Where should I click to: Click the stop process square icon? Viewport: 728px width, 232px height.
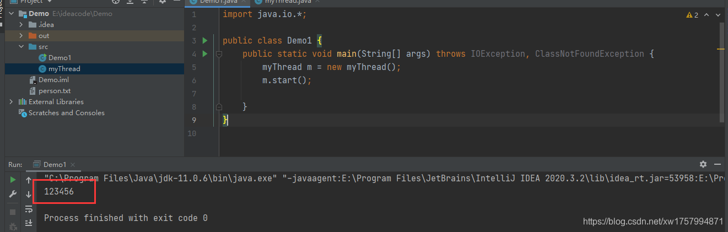pos(13,212)
